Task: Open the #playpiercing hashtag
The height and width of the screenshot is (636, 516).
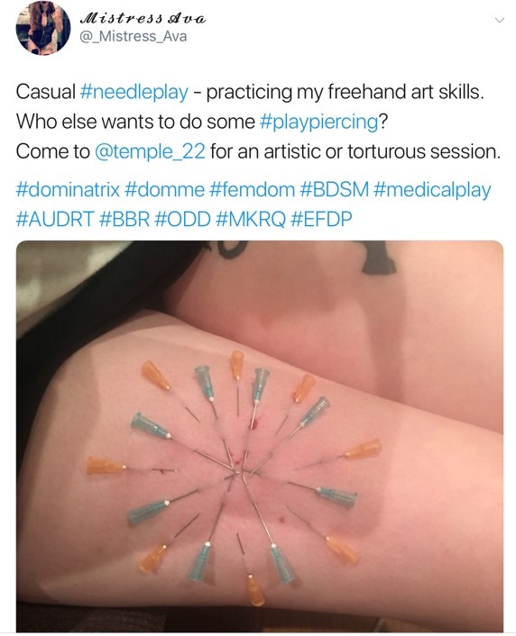Action: (x=319, y=122)
